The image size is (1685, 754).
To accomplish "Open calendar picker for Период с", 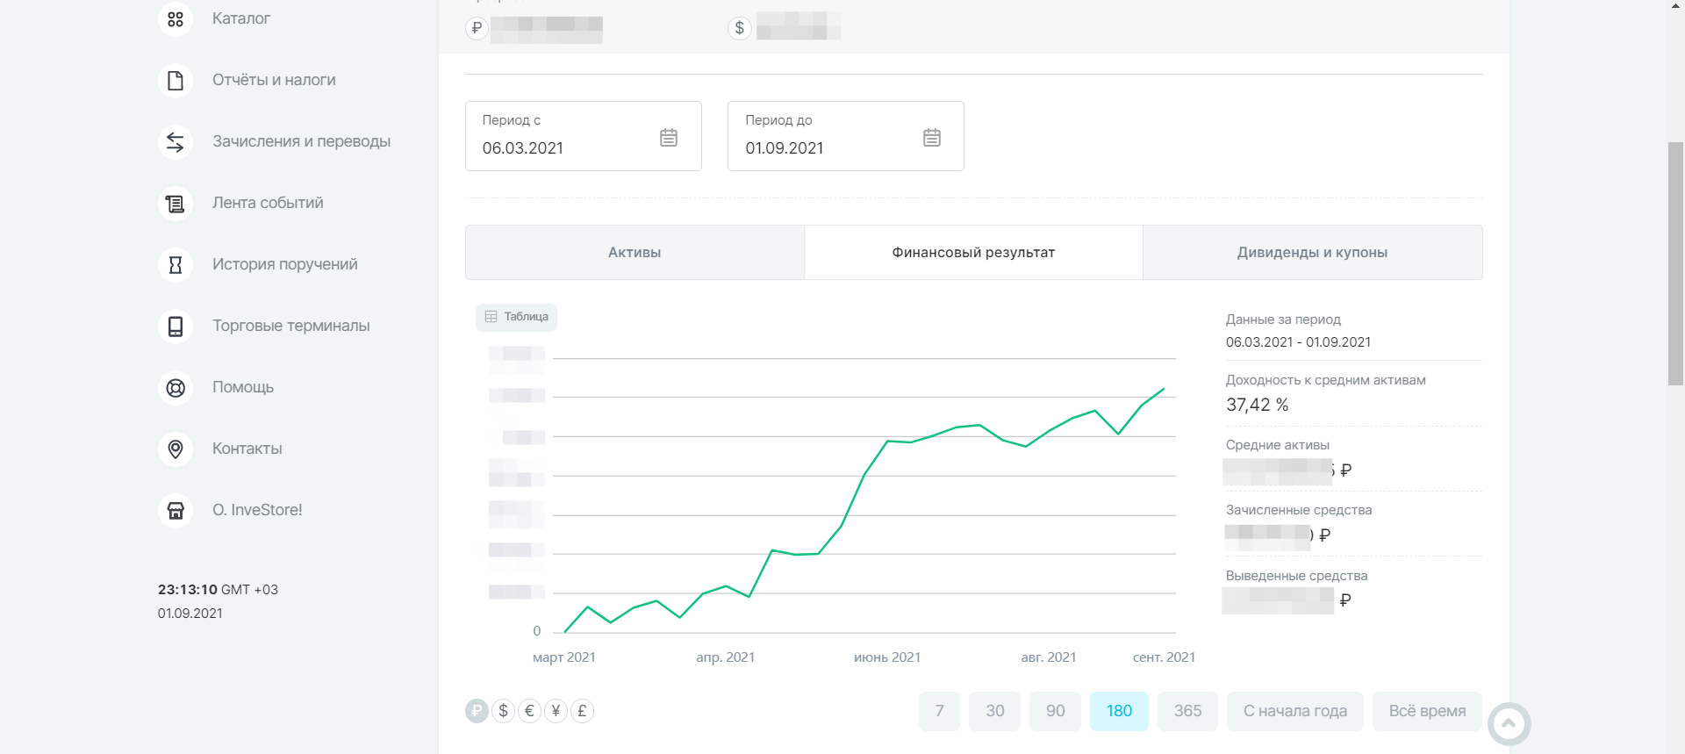I will [669, 138].
